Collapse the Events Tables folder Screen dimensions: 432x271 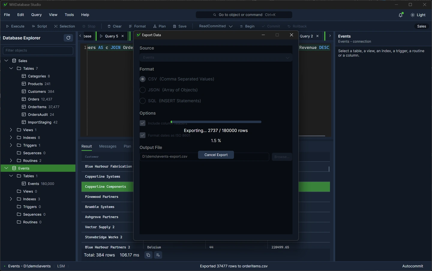coord(11,176)
